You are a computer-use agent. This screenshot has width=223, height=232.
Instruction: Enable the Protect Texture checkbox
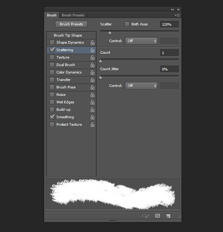[x=52, y=125]
